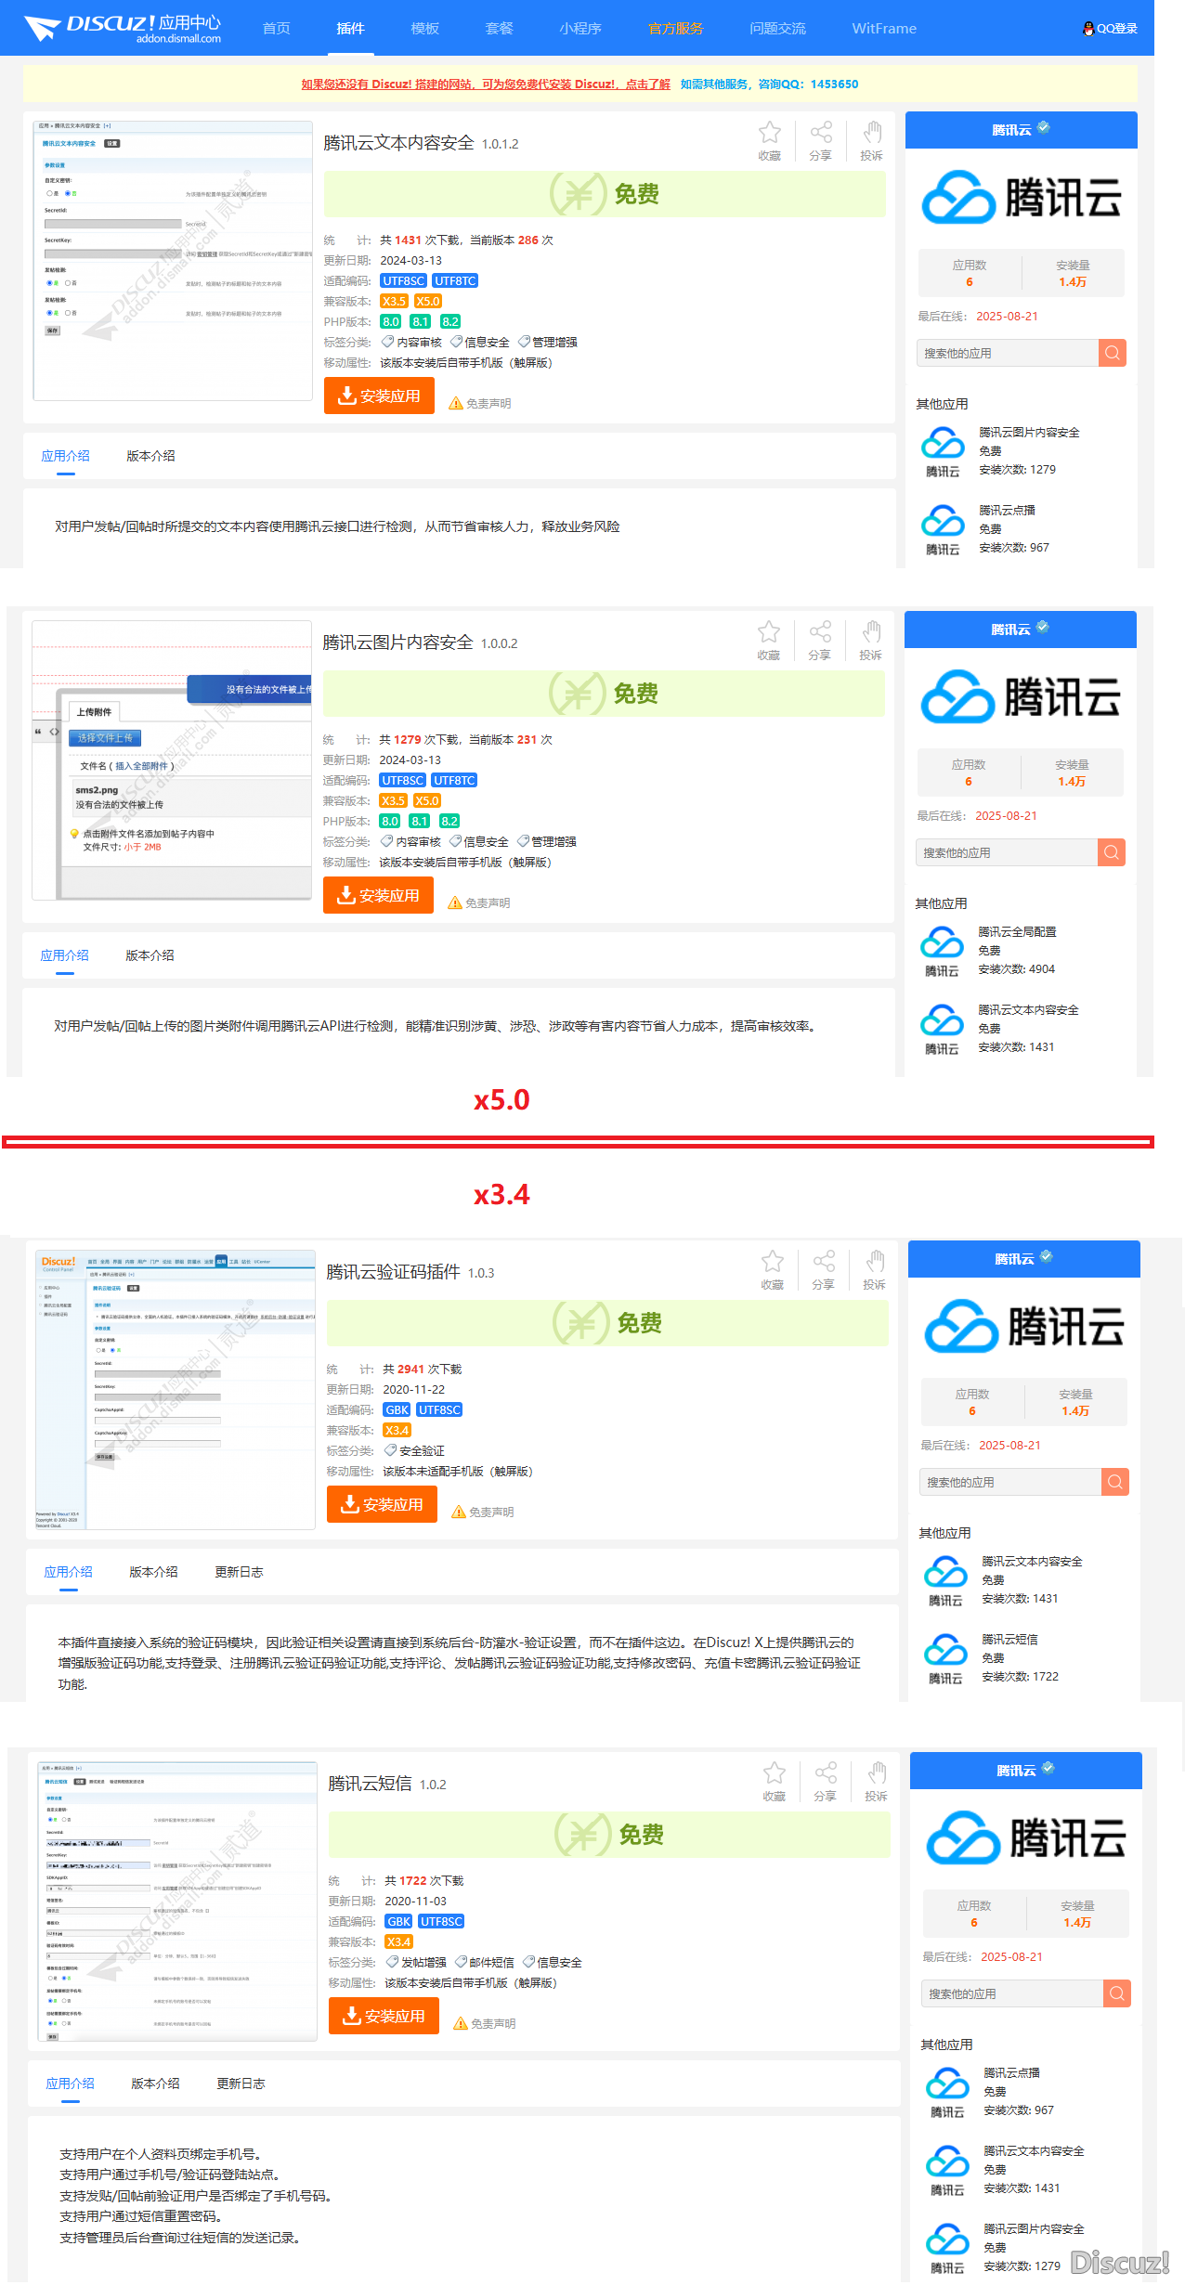1185x2285 pixels.
Task: Click the 腾讯云 developer header in first sidebar
Action: pyautogui.click(x=1022, y=130)
